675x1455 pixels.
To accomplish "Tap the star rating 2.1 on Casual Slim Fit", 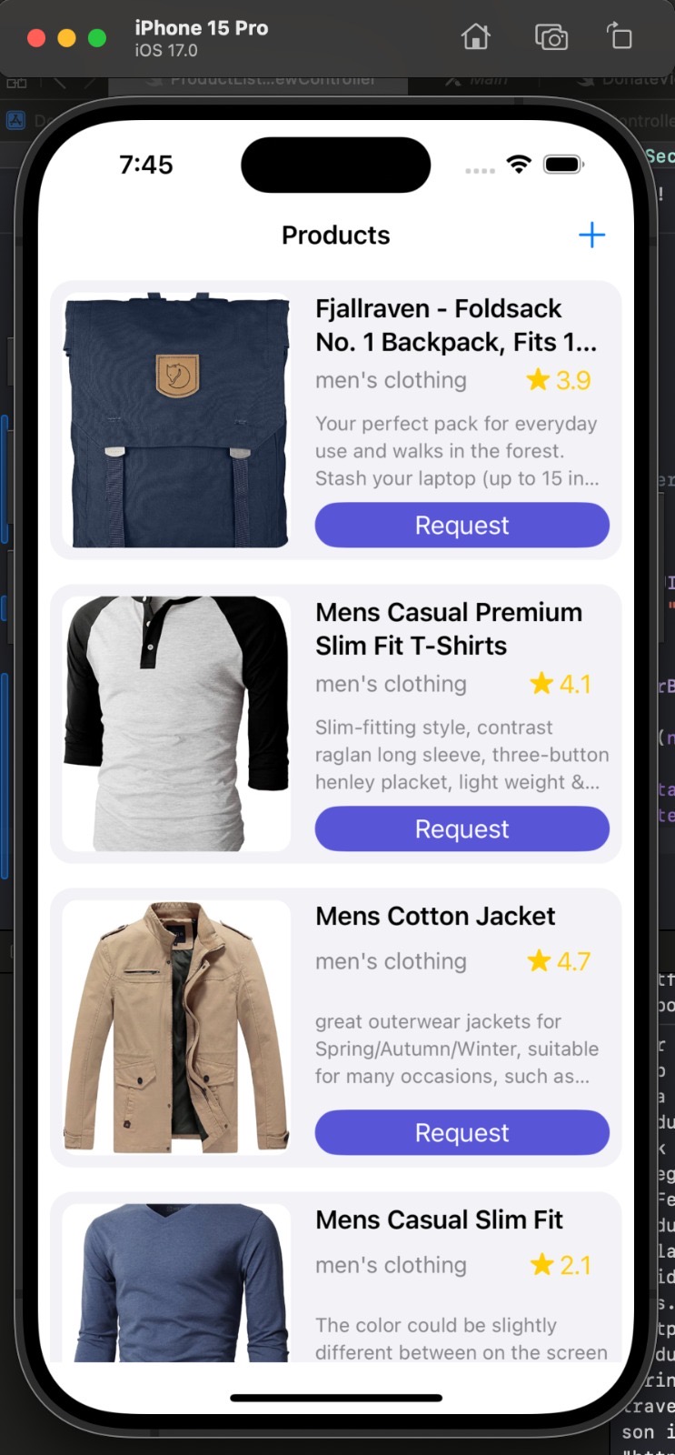I will (561, 1265).
